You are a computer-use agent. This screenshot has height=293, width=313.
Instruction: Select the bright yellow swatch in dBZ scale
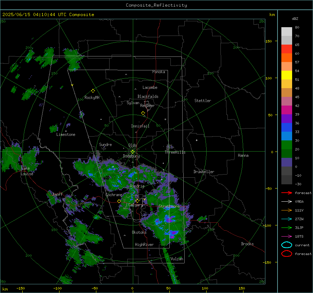click(x=287, y=75)
